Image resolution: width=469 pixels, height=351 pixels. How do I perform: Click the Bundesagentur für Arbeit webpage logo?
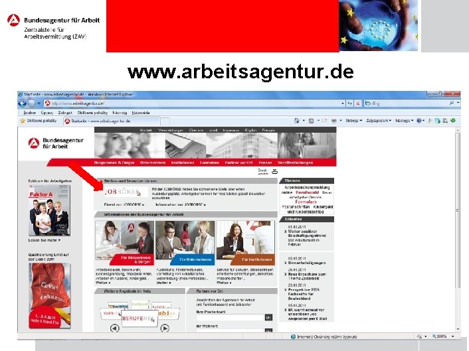pos(56,143)
